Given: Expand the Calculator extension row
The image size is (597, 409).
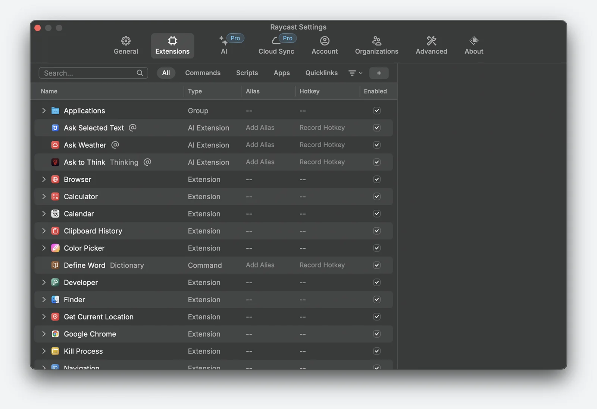Looking at the screenshot, I should pyautogui.click(x=44, y=196).
